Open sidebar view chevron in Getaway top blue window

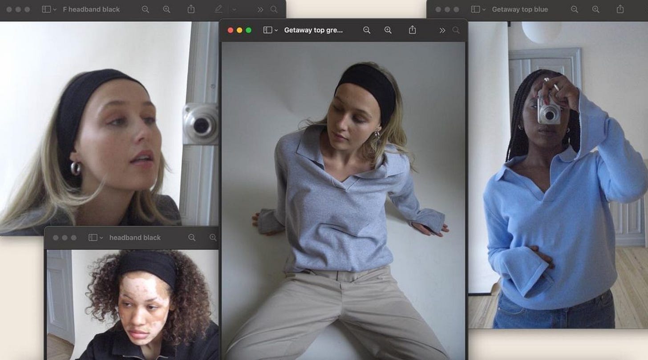point(484,9)
